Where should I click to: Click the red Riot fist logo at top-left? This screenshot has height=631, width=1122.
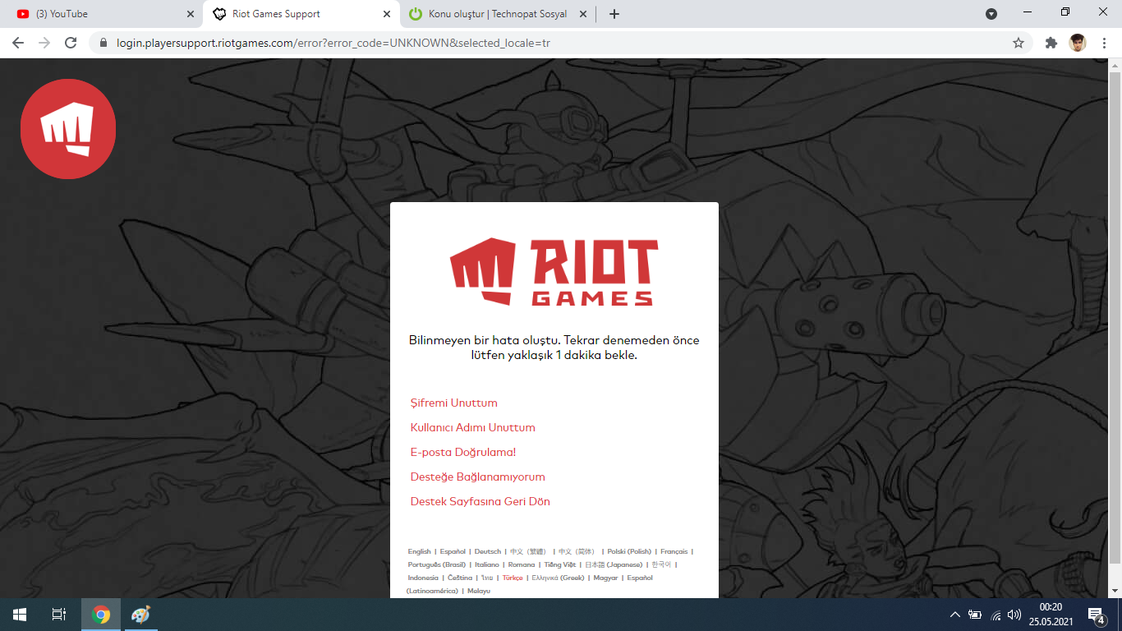(68, 129)
